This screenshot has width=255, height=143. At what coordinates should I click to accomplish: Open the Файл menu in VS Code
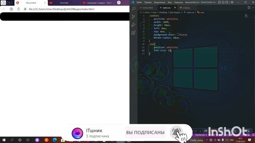tap(139, 2)
